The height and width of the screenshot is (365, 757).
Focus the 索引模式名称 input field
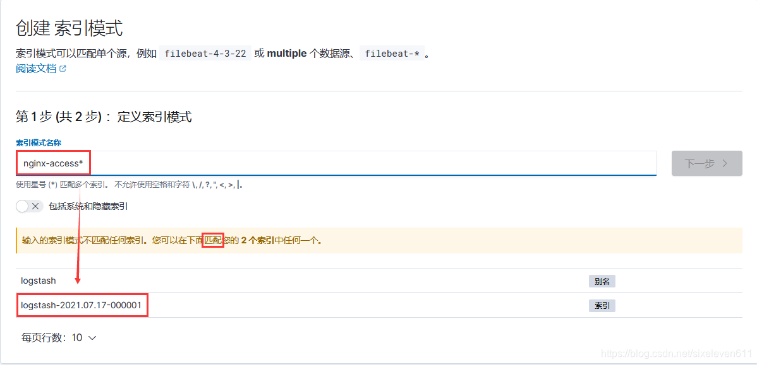tap(336, 163)
